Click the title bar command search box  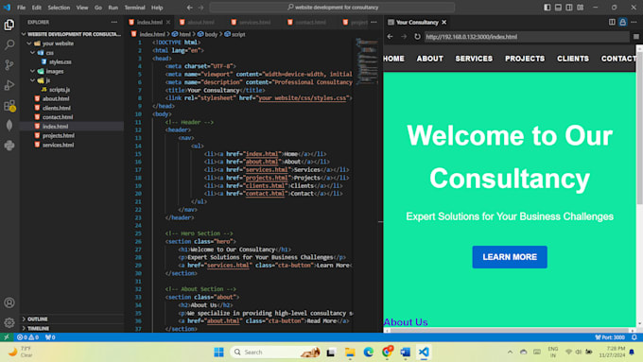click(332, 8)
